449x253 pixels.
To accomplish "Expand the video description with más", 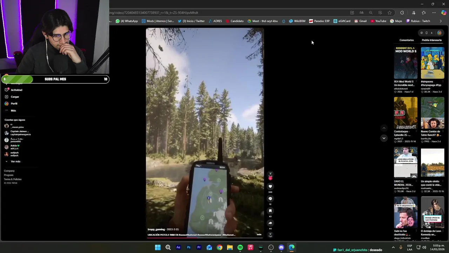I will pyautogui.click(x=259, y=235).
